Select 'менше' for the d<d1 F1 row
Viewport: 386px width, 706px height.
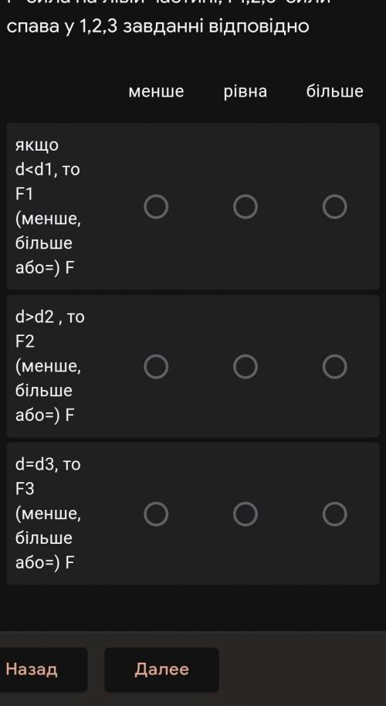(x=156, y=207)
